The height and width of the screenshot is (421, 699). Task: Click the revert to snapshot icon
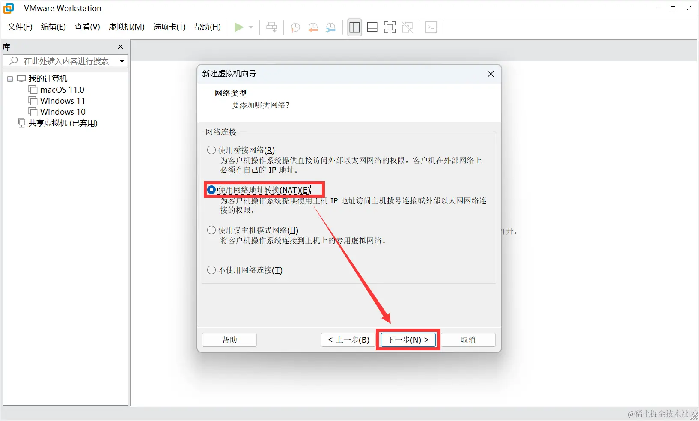313,27
